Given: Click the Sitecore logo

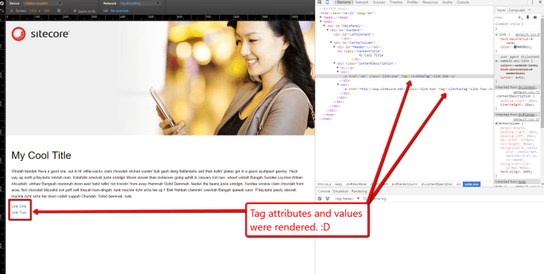Looking at the screenshot, I should (x=40, y=34).
